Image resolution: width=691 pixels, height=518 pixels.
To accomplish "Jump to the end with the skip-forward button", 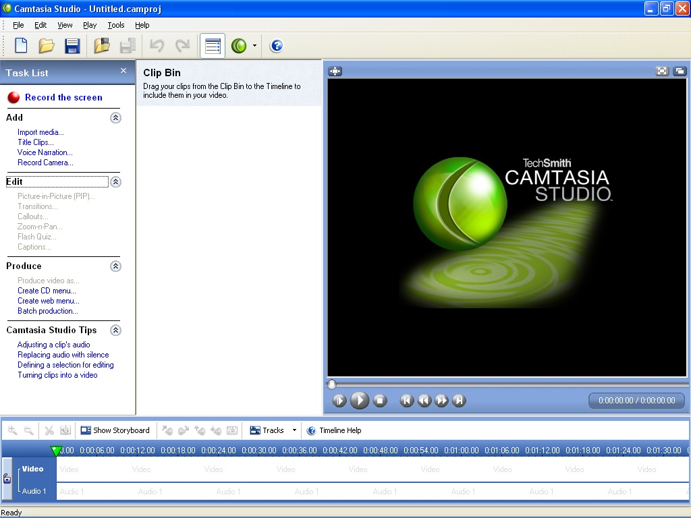I will coord(459,401).
